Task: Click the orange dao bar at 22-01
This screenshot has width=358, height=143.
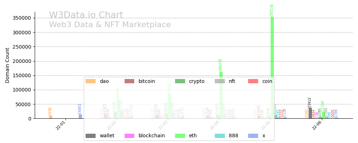Action: 51,117
